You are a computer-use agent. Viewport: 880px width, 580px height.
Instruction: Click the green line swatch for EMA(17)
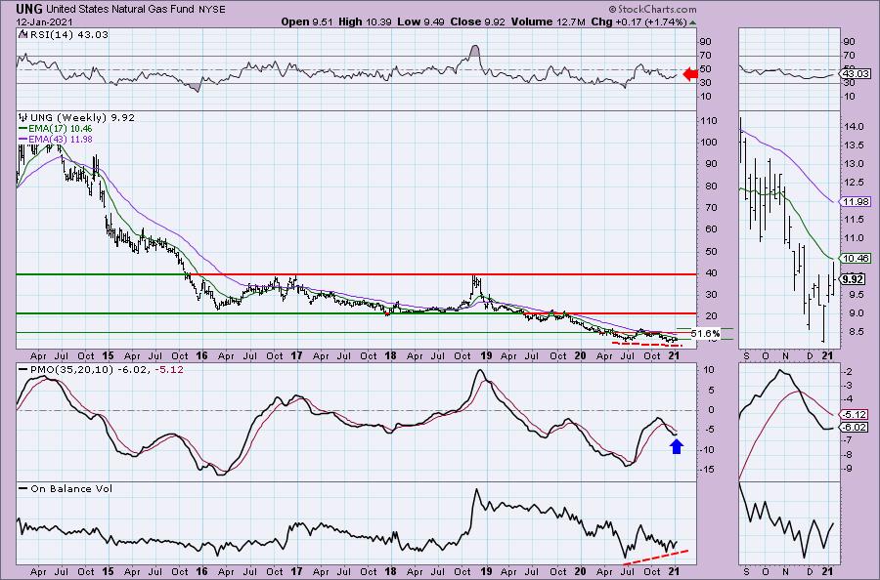point(23,129)
